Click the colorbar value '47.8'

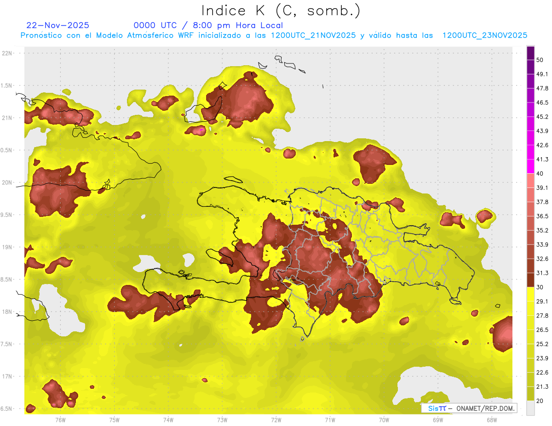click(542, 88)
